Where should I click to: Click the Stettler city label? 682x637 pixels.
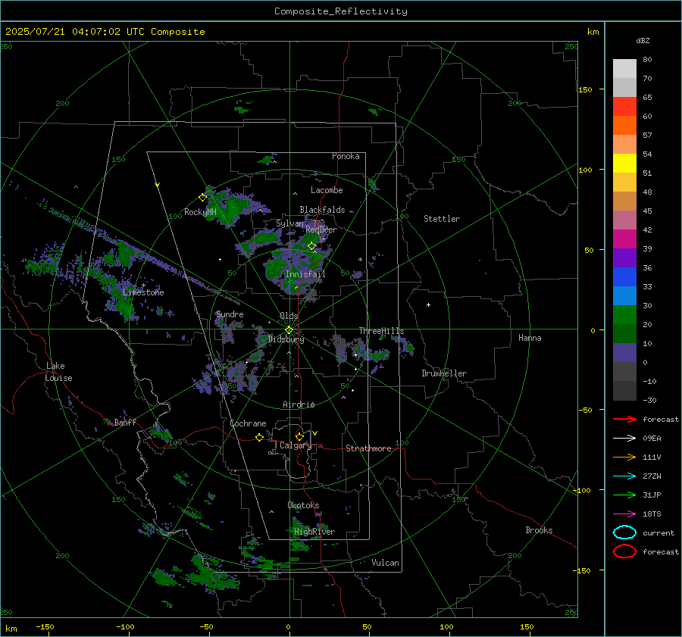point(442,219)
